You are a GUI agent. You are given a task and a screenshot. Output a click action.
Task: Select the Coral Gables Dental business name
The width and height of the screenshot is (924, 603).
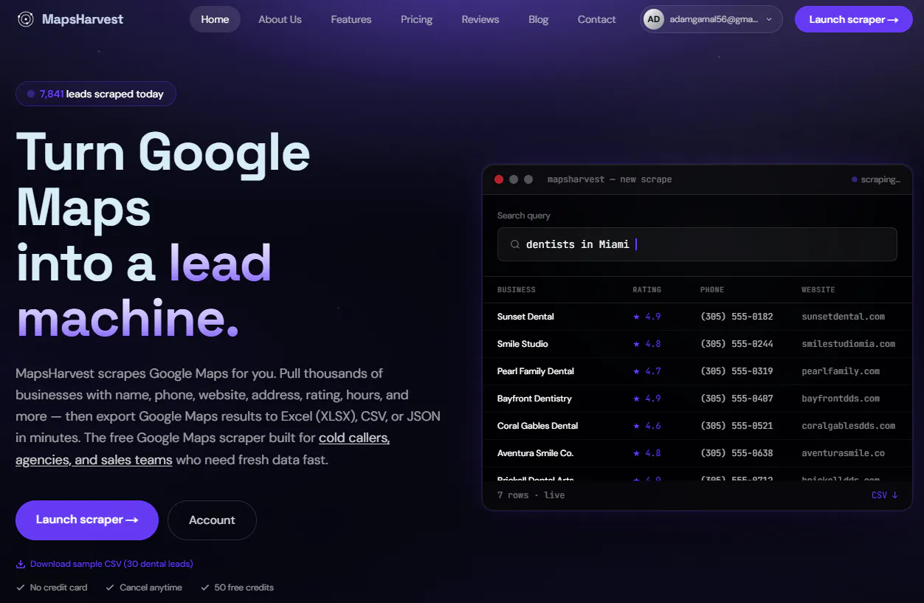[x=538, y=426]
